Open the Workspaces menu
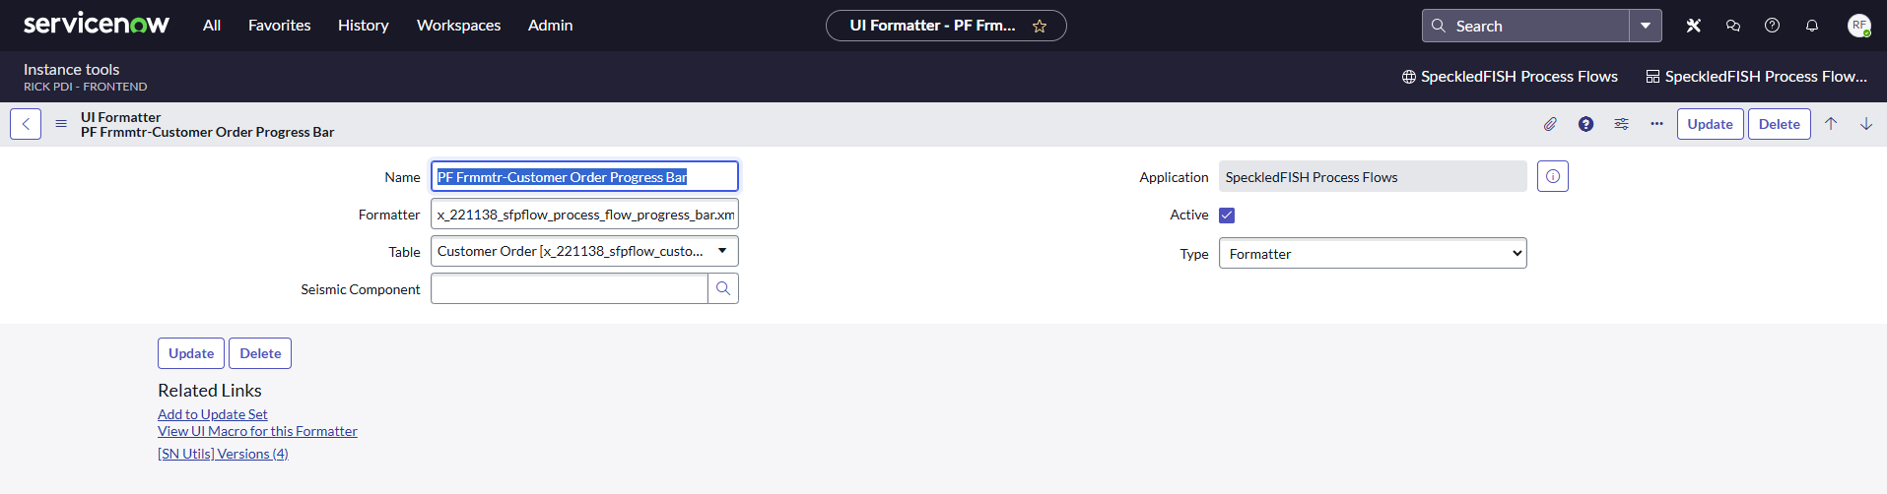Image resolution: width=1887 pixels, height=494 pixels. [x=458, y=26]
